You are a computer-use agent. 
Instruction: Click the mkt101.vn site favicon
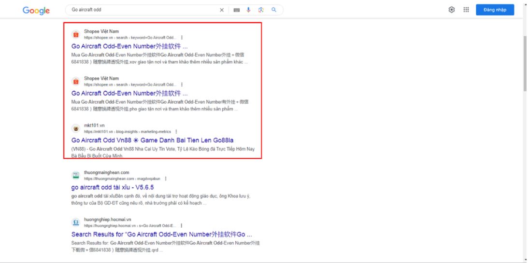pyautogui.click(x=75, y=128)
